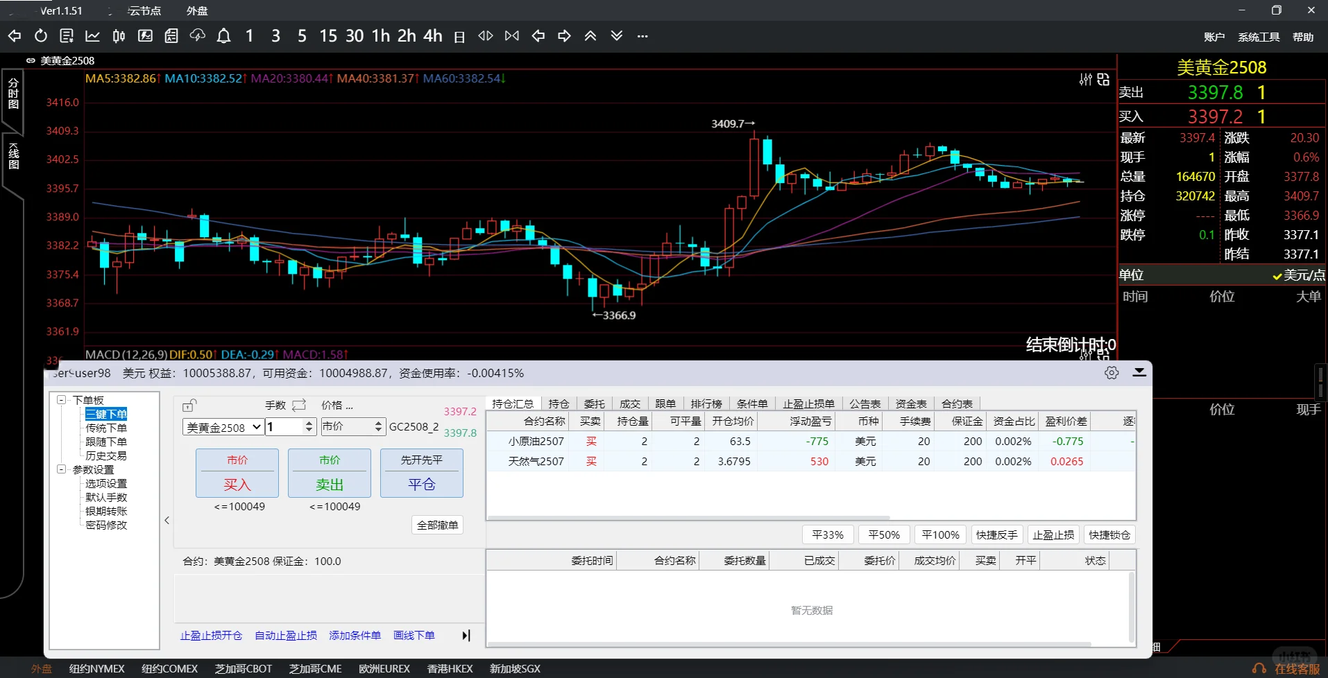
Task: Click the swap arrows icon next to 手数
Action: point(299,405)
